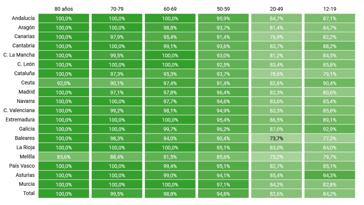Click the Total row label
This screenshot has width=364, height=205.
tap(29, 194)
